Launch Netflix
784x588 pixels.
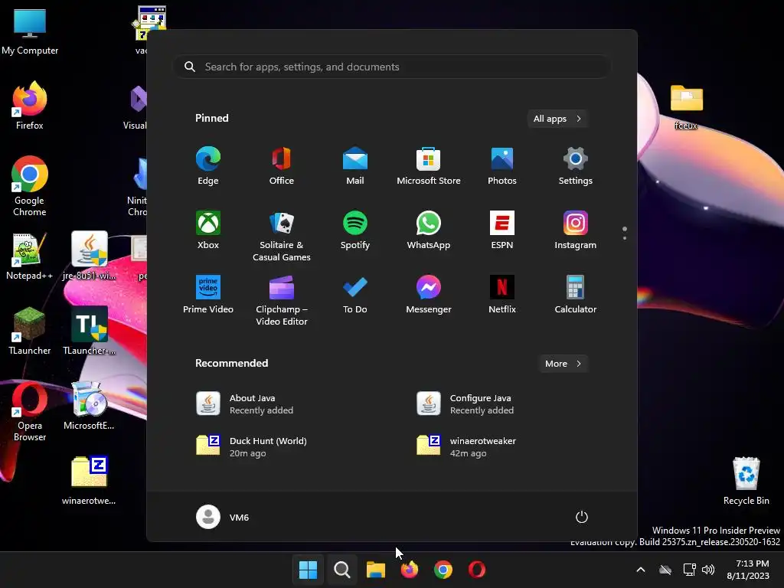coord(502,295)
